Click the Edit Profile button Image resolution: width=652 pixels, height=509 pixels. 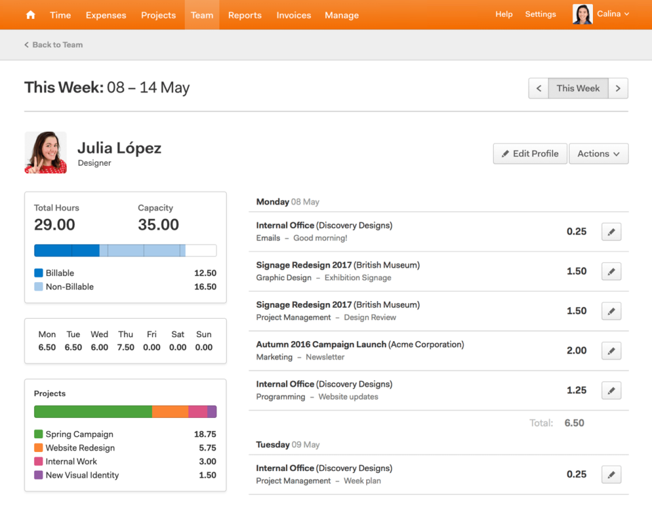530,154
